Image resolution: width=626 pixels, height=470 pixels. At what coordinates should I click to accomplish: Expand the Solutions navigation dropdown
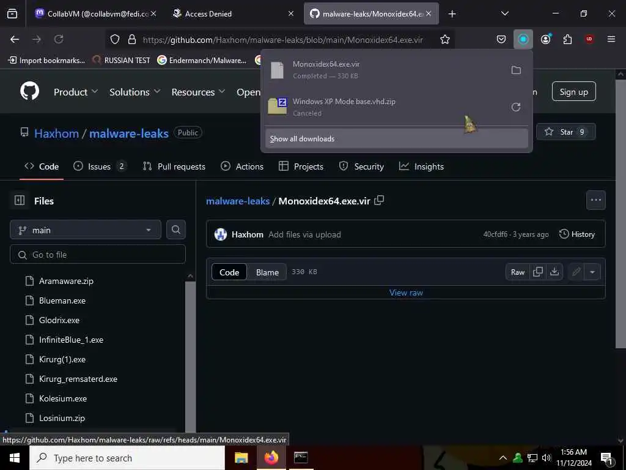tap(135, 92)
